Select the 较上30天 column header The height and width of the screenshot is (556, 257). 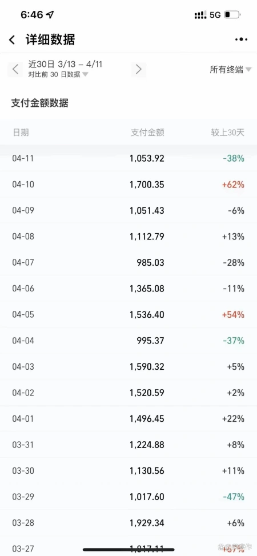point(228,133)
